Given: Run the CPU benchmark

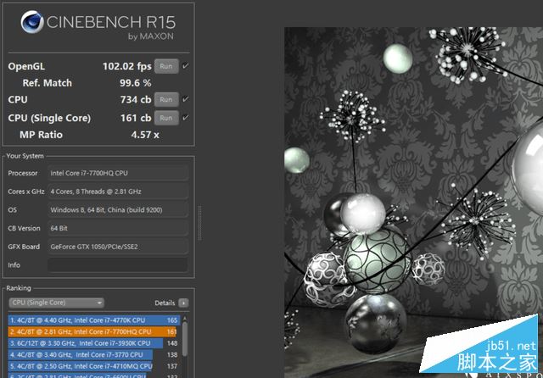Looking at the screenshot, I should point(166,100).
